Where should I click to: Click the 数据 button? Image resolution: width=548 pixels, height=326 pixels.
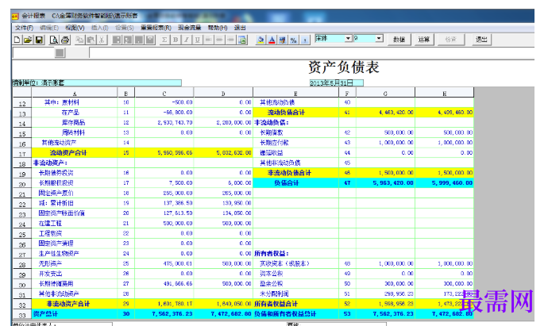(x=399, y=40)
